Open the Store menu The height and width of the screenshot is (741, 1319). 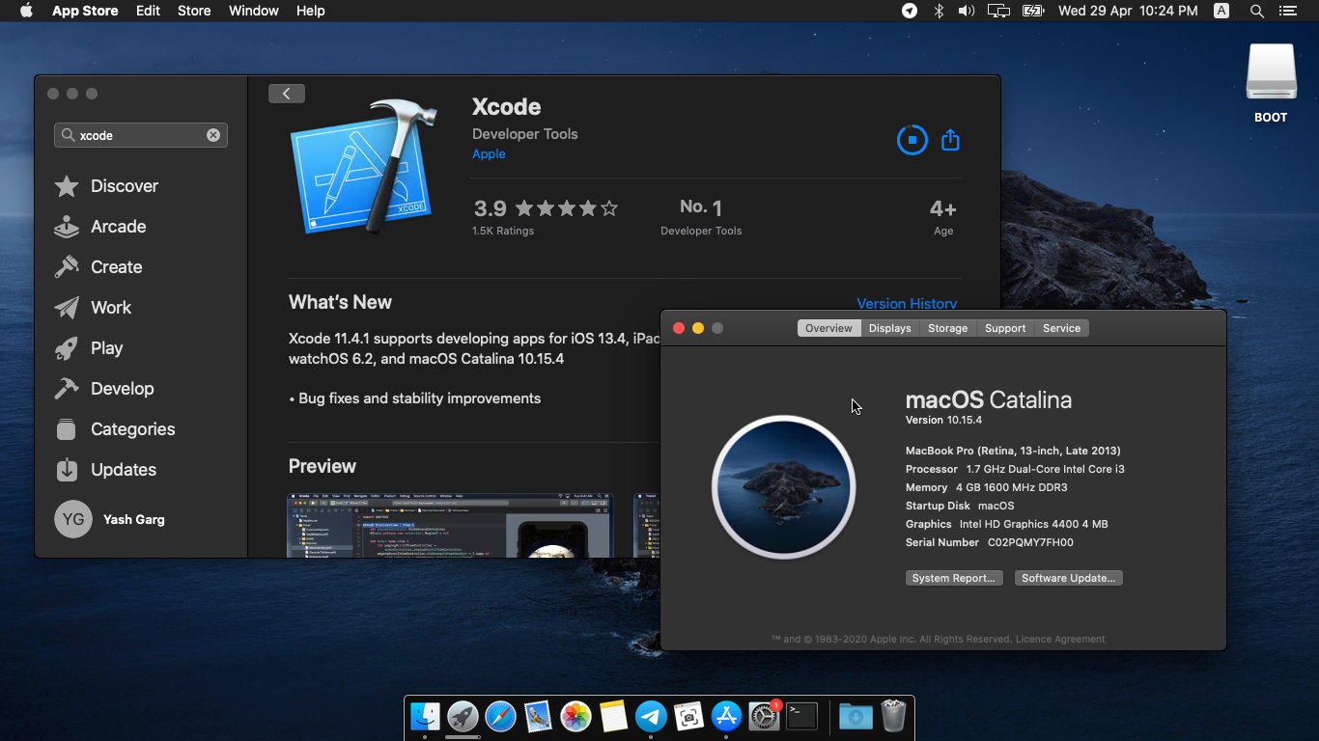click(194, 11)
